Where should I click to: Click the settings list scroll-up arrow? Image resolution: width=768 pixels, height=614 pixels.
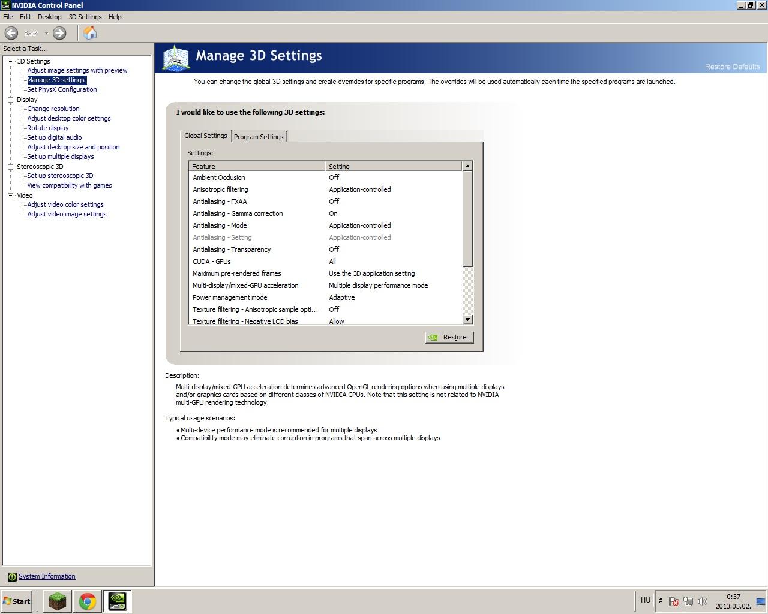pos(468,166)
